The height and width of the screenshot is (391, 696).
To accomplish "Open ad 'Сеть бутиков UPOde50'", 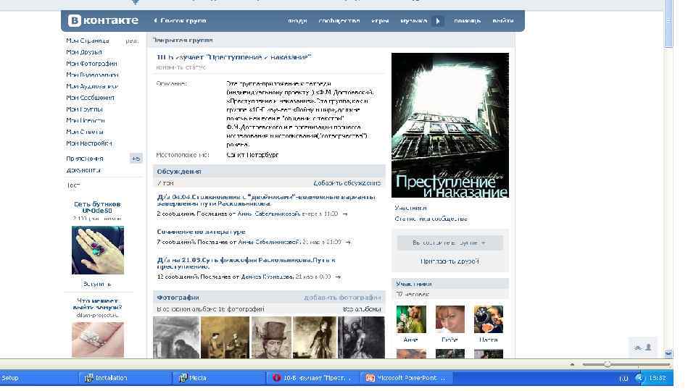I will 97,208.
